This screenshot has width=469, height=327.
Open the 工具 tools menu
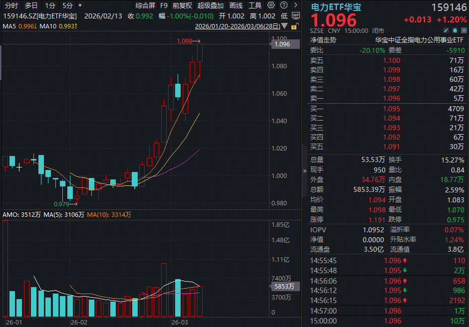[255, 5]
